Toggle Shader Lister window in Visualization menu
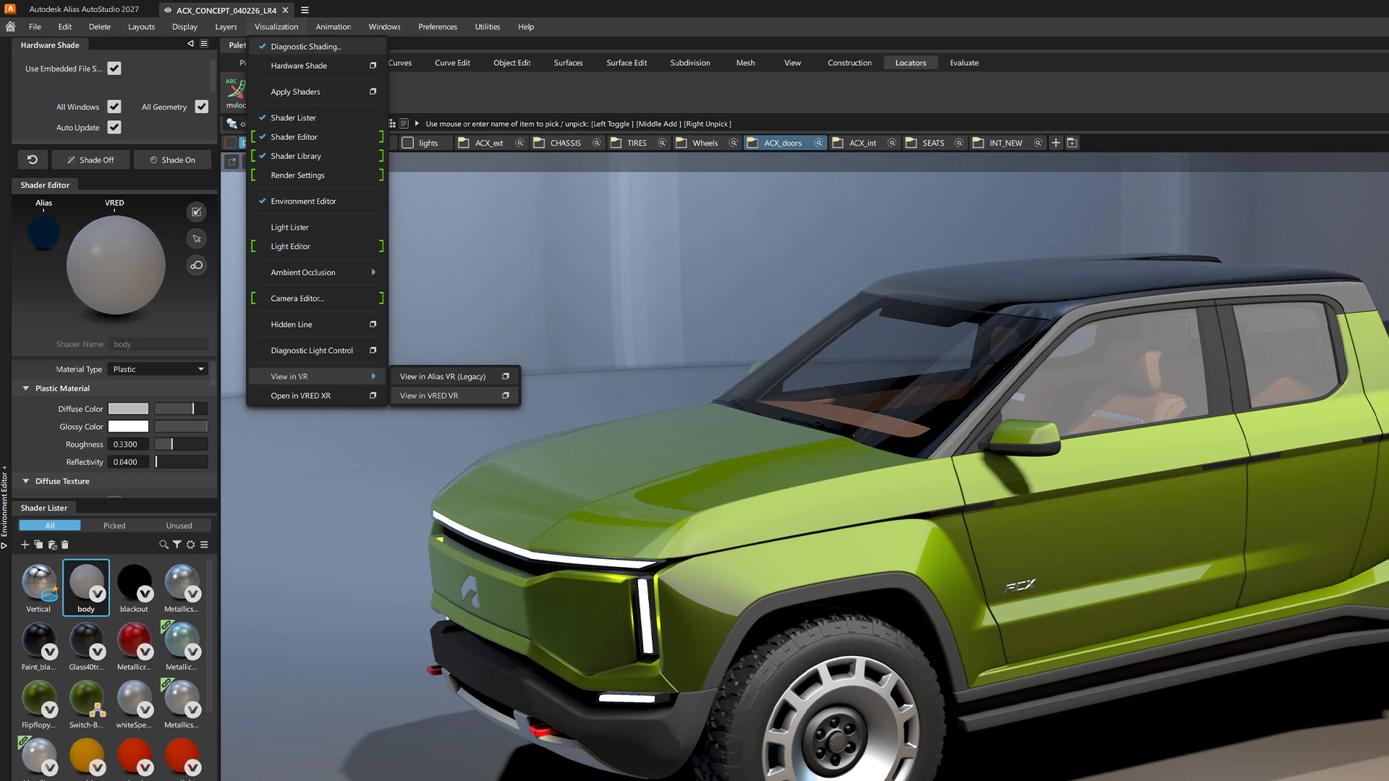Viewport: 1389px width, 781px height. tap(315, 118)
